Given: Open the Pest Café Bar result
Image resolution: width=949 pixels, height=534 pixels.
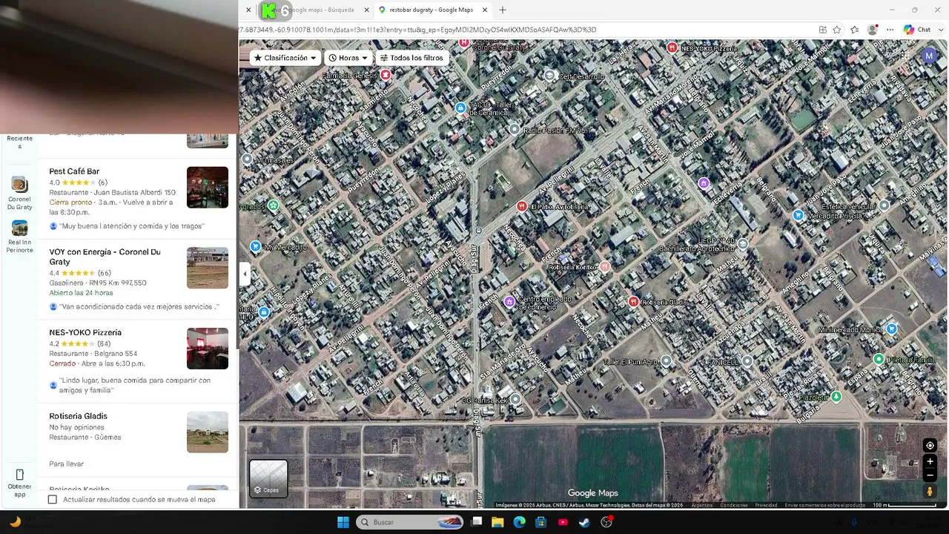Looking at the screenshot, I should pyautogui.click(x=74, y=171).
